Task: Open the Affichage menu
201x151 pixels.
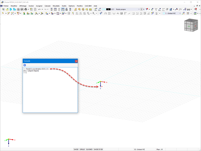Action: coord(23,6)
